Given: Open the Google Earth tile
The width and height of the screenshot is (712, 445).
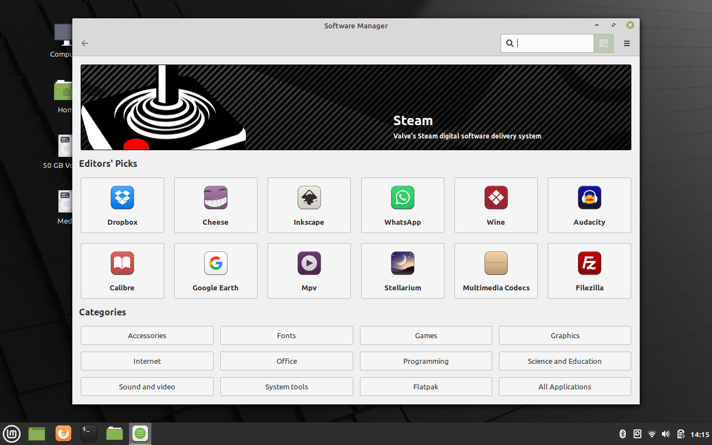Looking at the screenshot, I should click(x=216, y=271).
